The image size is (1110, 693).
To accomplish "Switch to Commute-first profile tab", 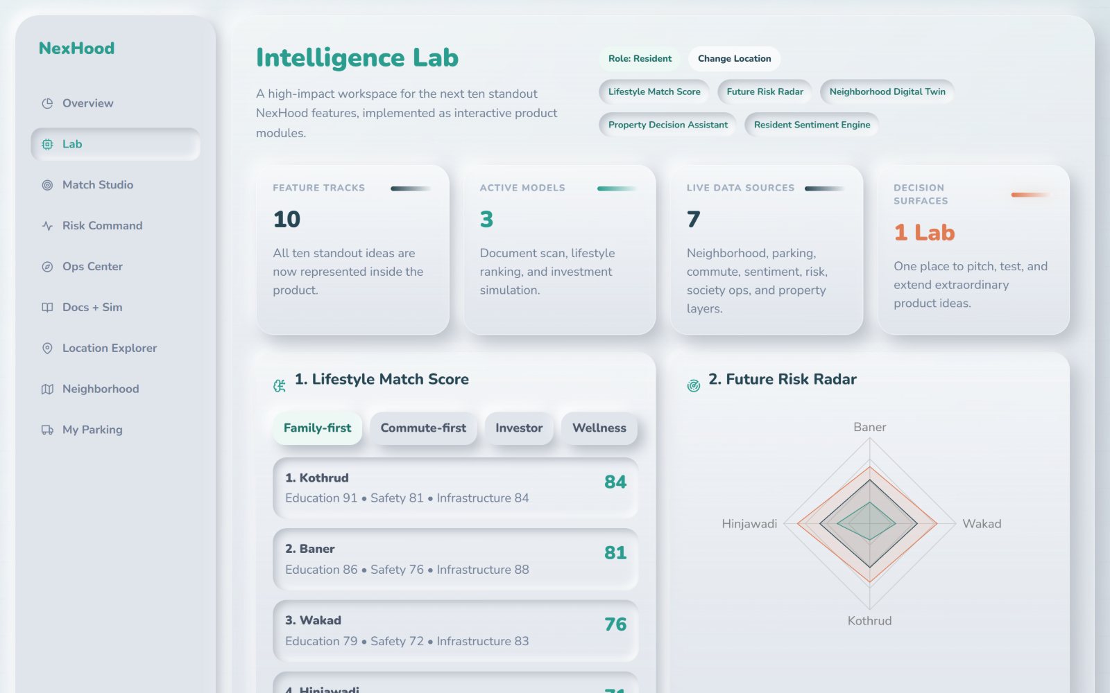I will (423, 428).
